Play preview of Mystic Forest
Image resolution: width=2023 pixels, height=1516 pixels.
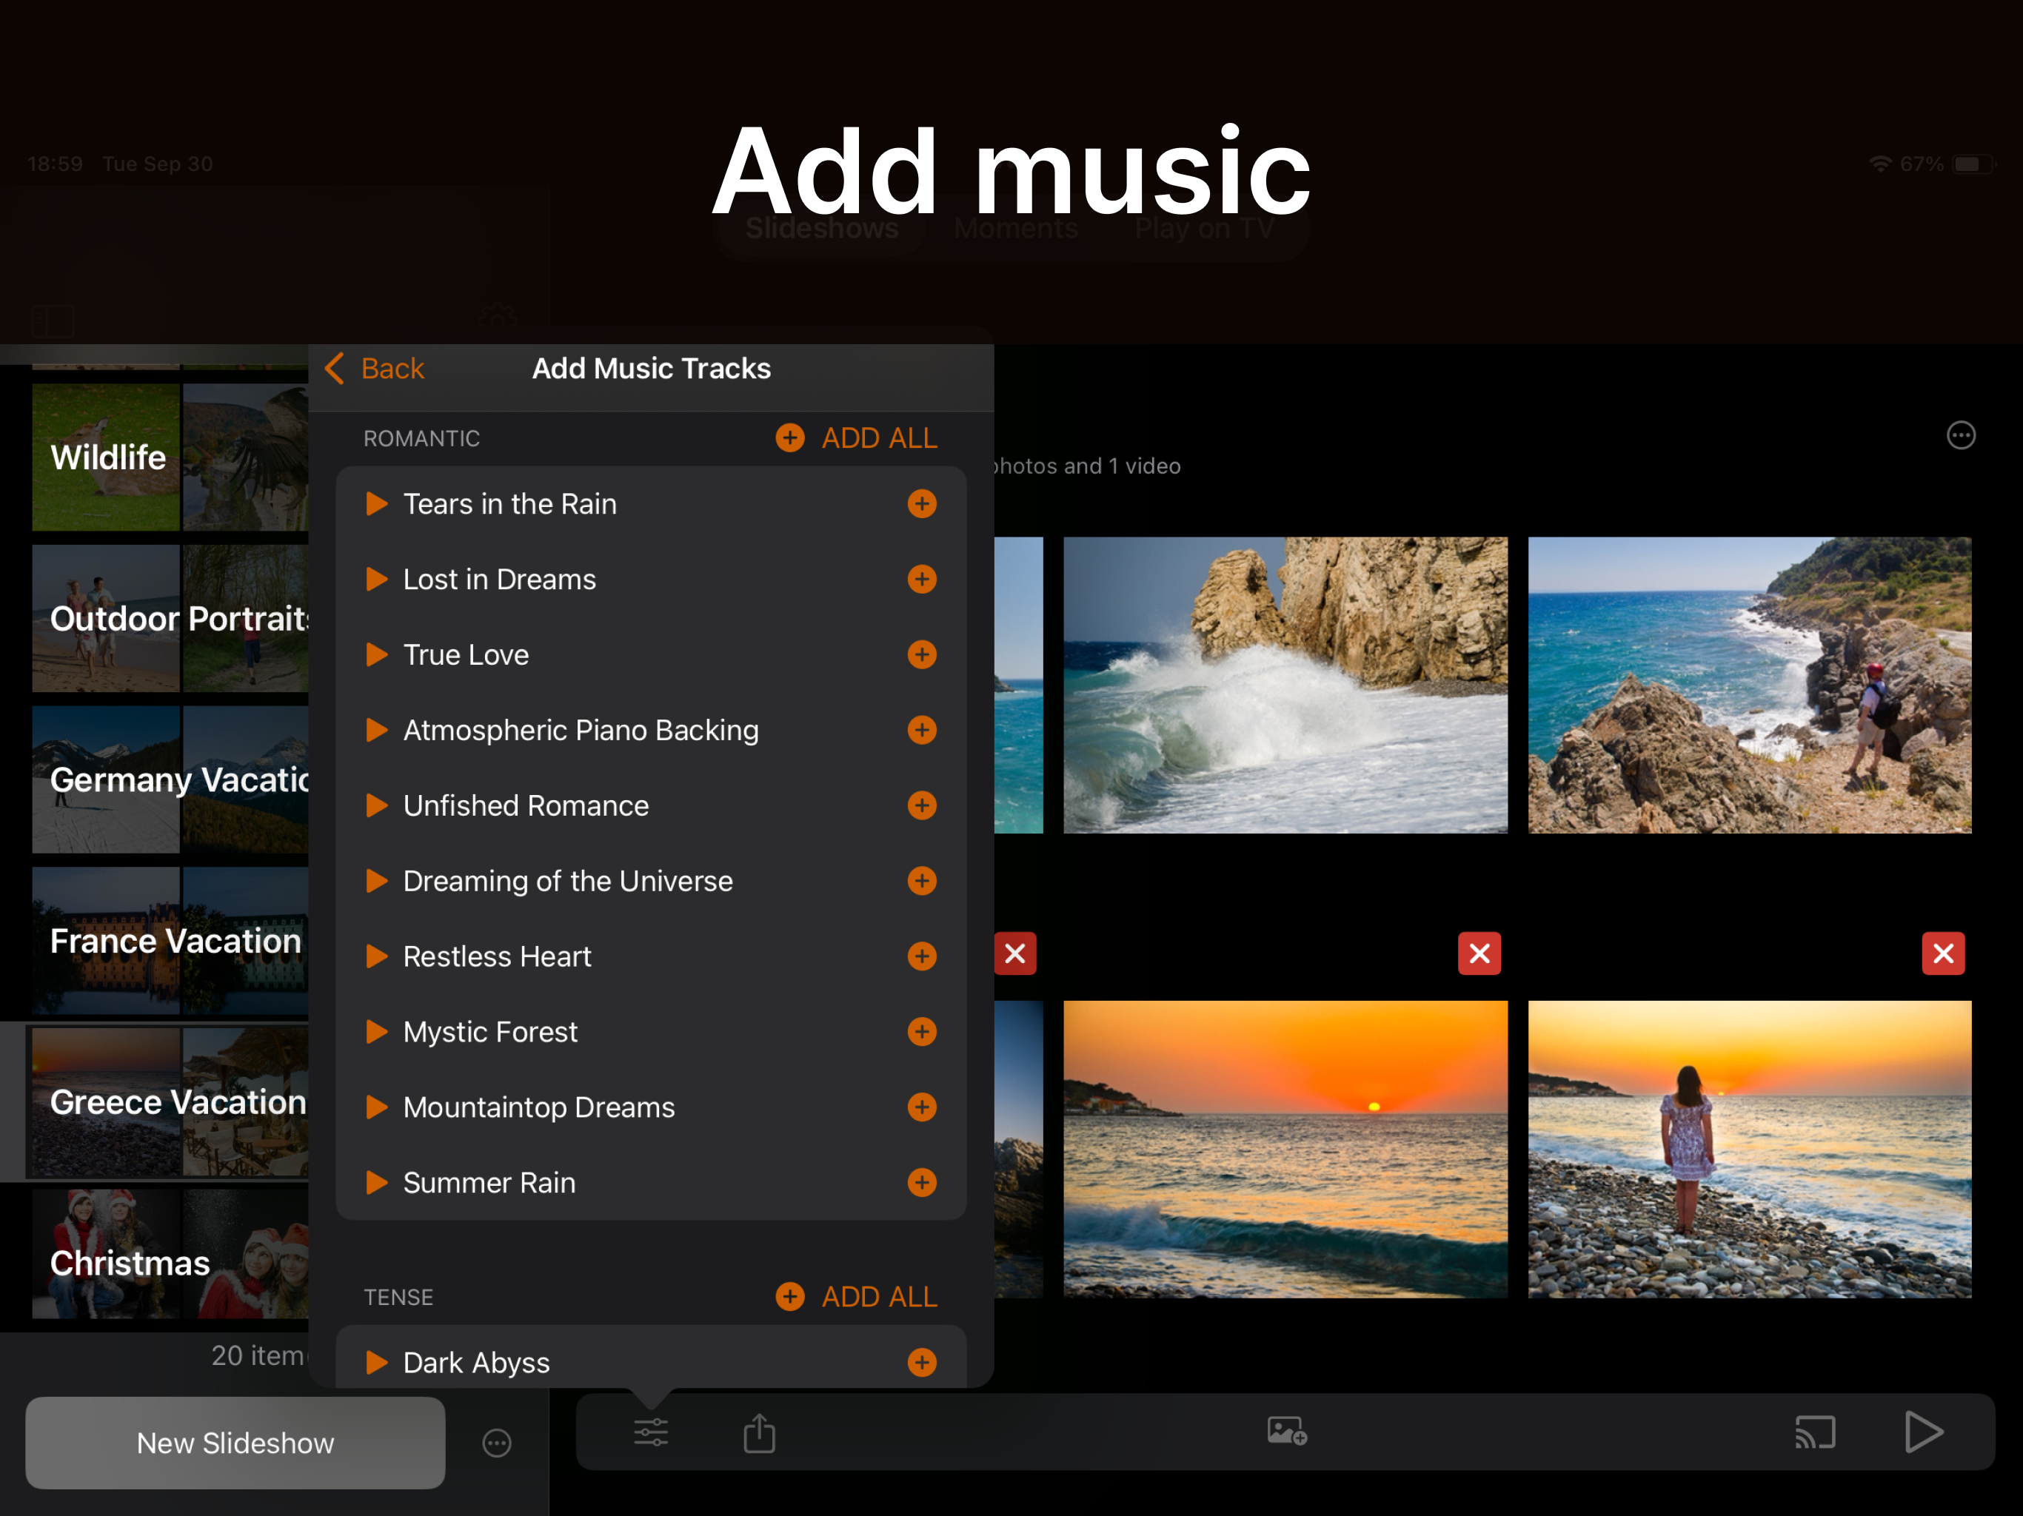[x=376, y=1033]
